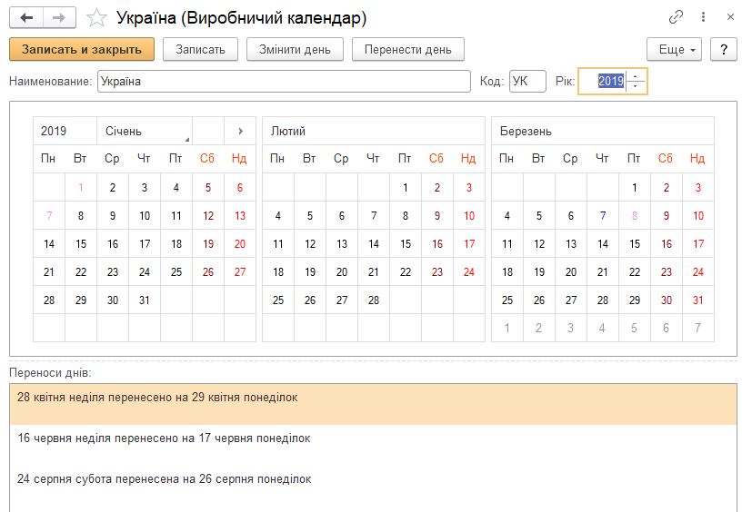The image size is (752, 512).
Task: Select January 1 in the calendar
Action: (81, 187)
